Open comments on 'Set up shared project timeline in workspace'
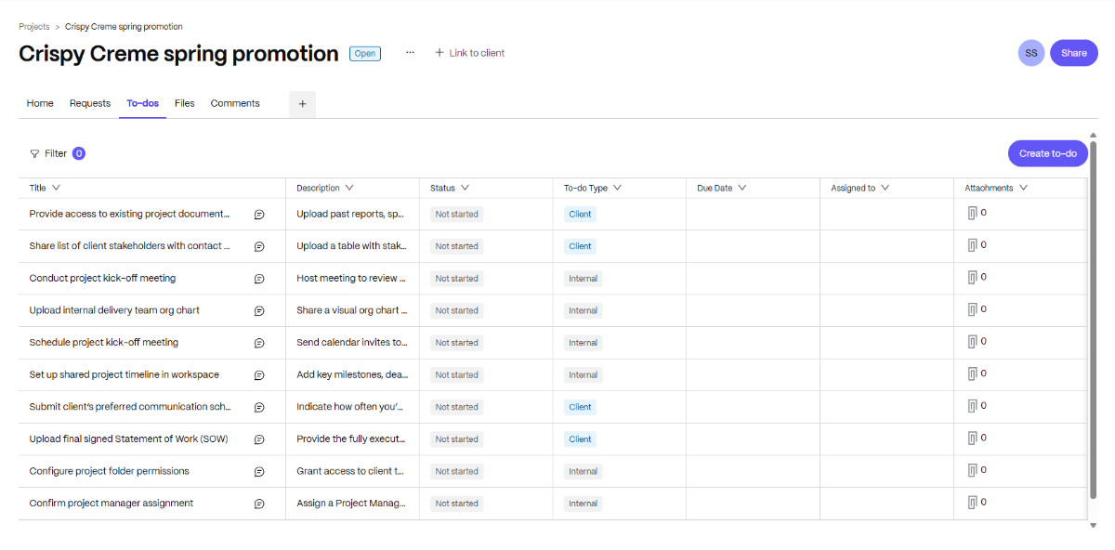Image resolution: width=1115 pixels, height=550 pixels. [259, 374]
